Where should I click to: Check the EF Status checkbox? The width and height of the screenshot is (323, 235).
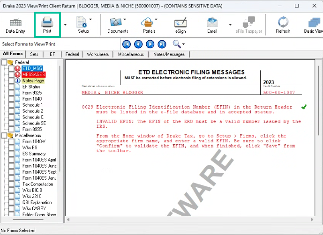tap(11, 87)
